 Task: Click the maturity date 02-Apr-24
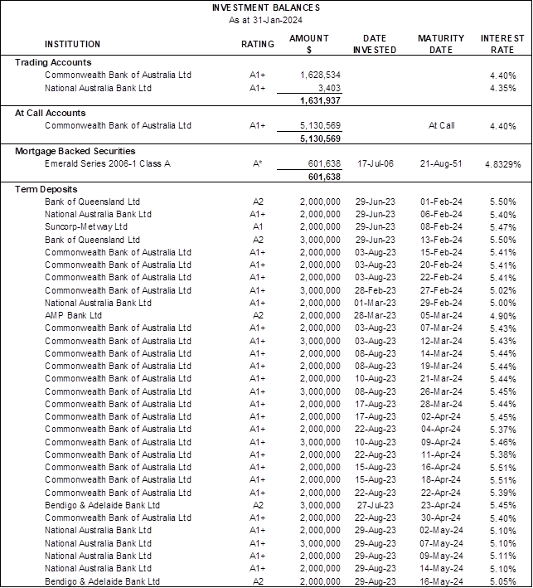click(x=441, y=416)
